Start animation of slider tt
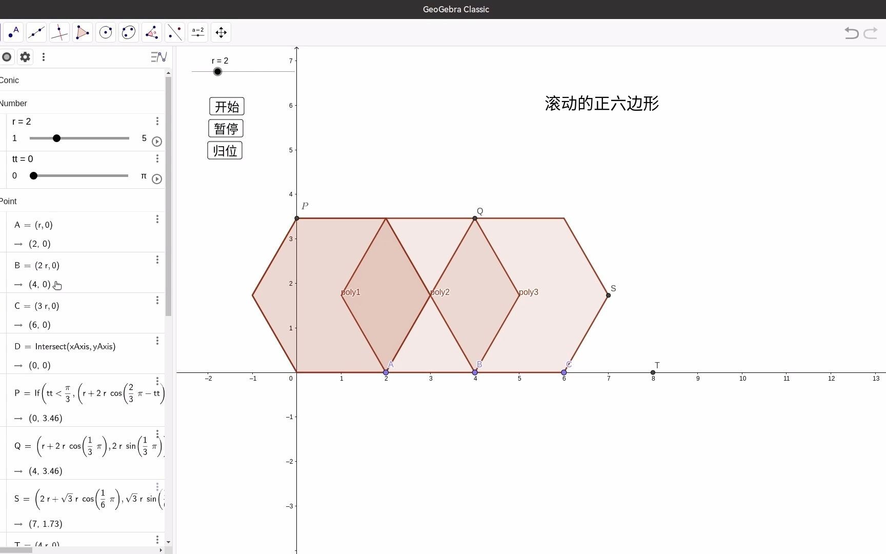The height and width of the screenshot is (554, 886). (x=157, y=179)
